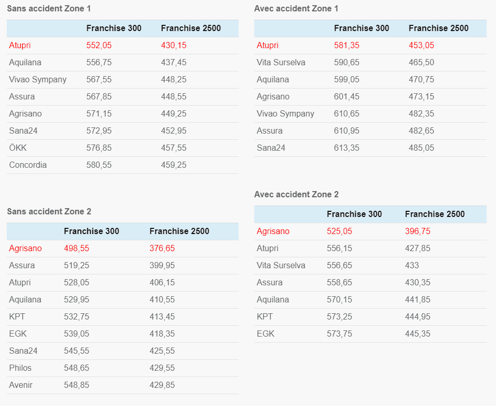Select the value "473,15"
This screenshot has height=406, width=496.
pyautogui.click(x=421, y=96)
